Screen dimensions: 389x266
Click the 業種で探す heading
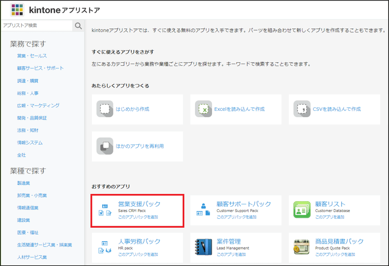[28, 171]
